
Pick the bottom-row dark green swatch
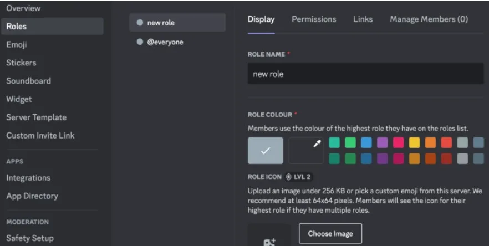[x=350, y=158]
